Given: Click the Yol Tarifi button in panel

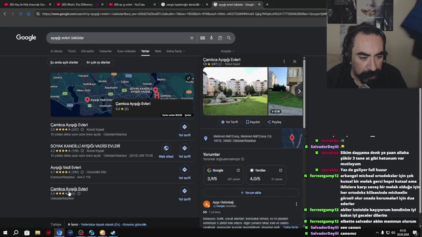Looking at the screenshot, I should (x=229, y=122).
